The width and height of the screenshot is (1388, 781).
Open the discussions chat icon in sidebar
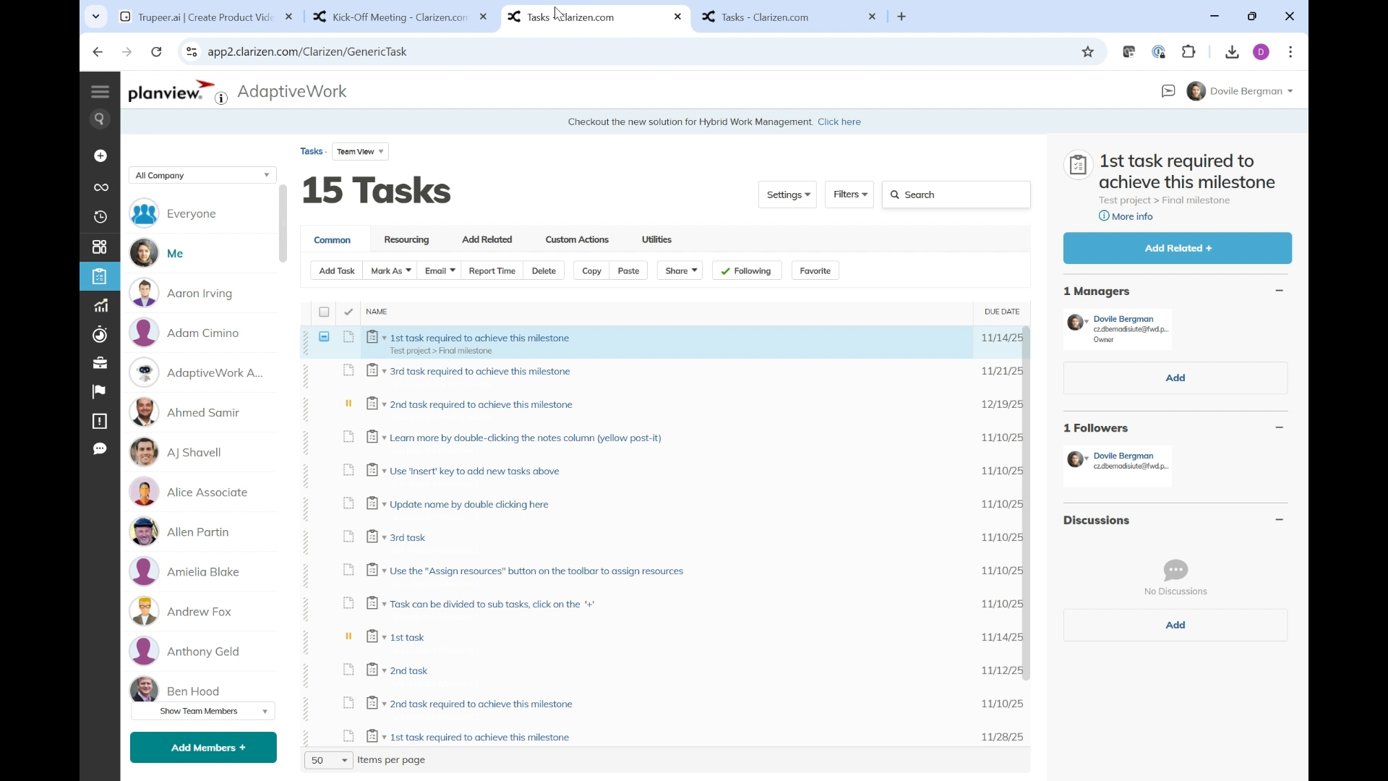point(100,449)
